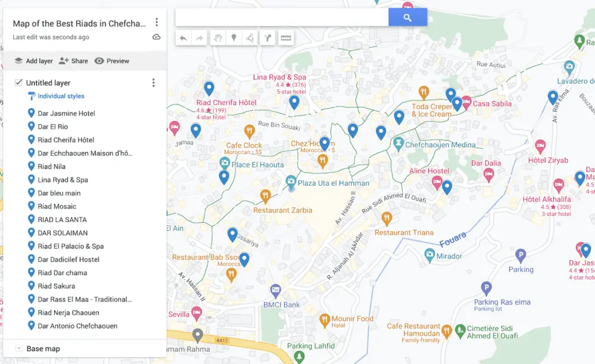
Task: Click blue pin beside Aline Hostel
Action: click(x=447, y=187)
